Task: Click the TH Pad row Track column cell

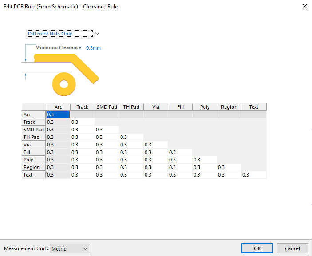Action: (x=83, y=137)
